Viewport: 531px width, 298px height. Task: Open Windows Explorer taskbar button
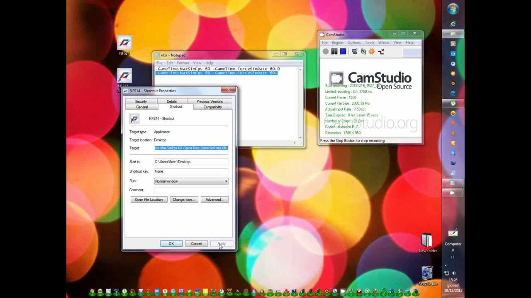click(453, 34)
